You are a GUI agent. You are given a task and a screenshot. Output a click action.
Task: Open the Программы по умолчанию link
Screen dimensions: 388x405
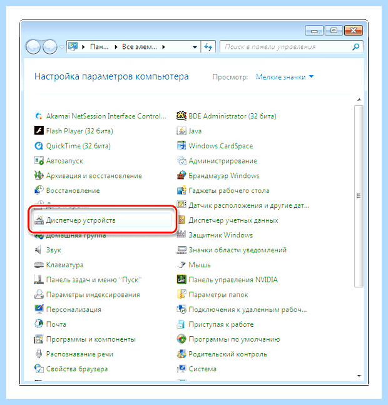(x=234, y=339)
